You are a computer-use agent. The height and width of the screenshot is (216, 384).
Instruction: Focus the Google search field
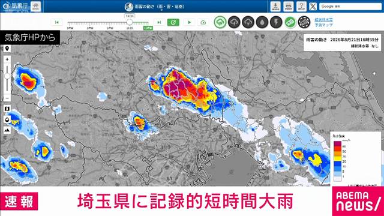click(350, 7)
